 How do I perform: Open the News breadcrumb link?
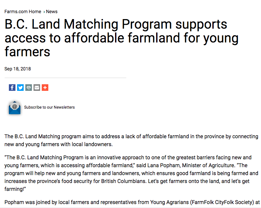[52, 12]
